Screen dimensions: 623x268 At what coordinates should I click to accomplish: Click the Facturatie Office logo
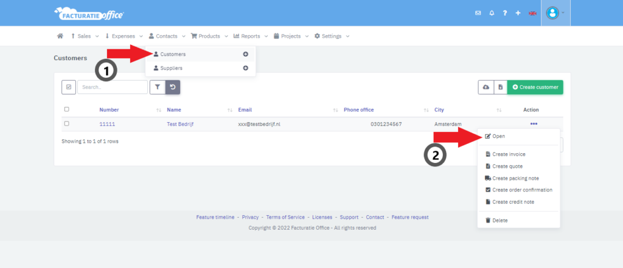[89, 13]
